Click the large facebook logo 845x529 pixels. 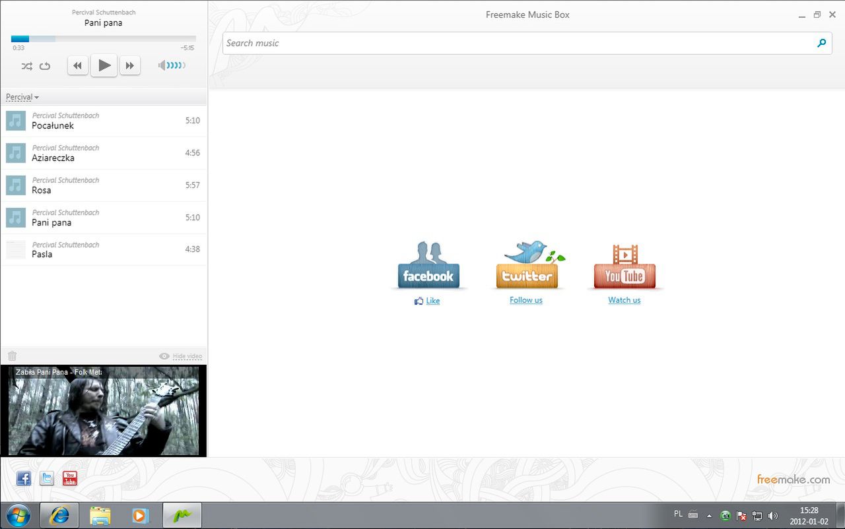pos(428,265)
